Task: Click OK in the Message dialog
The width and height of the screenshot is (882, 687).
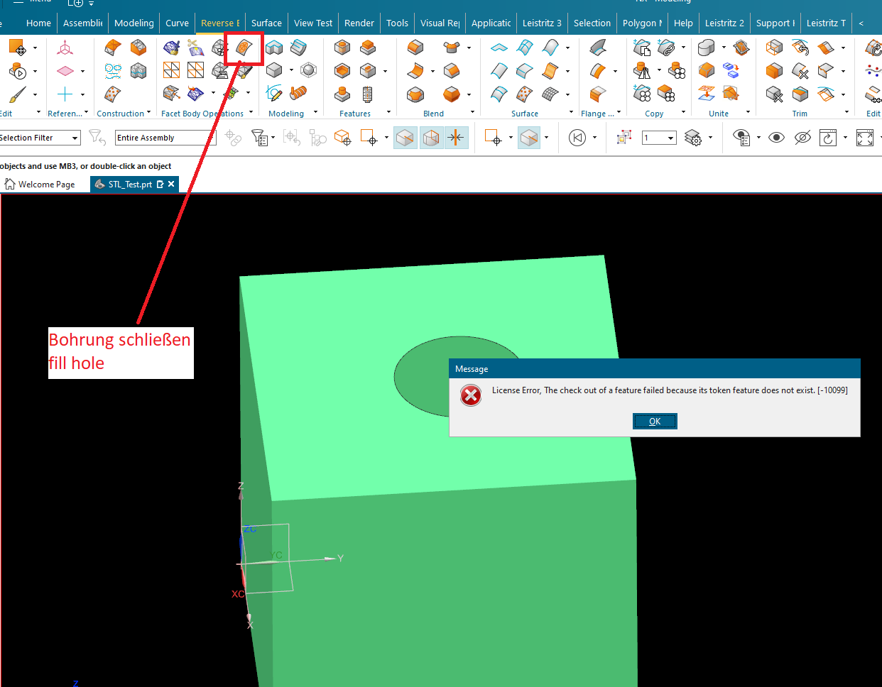Action: (x=655, y=422)
